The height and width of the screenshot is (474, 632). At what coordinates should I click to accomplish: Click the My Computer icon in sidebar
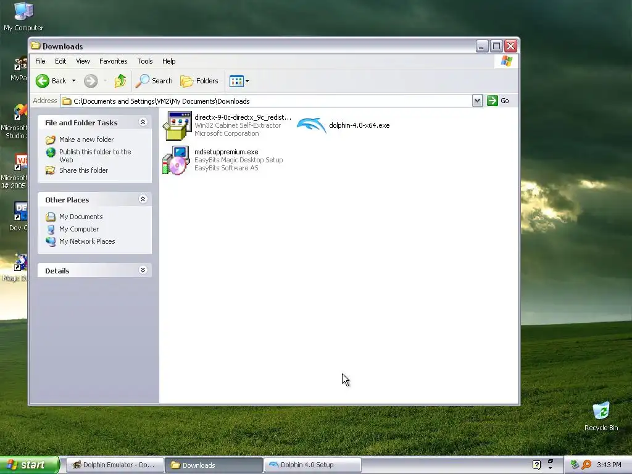pyautogui.click(x=51, y=230)
